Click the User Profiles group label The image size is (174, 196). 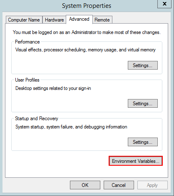(27, 80)
